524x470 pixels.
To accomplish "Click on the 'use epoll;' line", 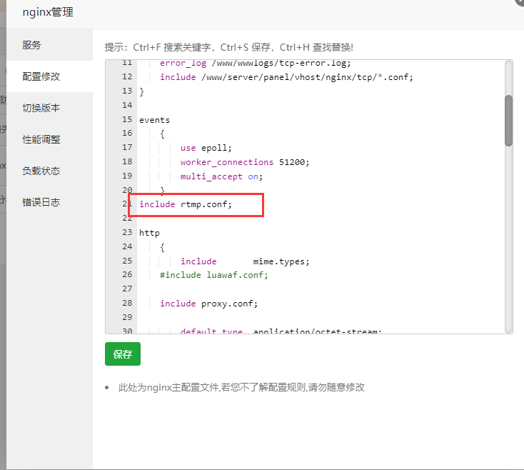I will 206,148.
